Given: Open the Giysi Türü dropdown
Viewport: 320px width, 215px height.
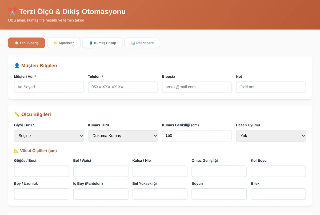Looking at the screenshot, I should 49,136.
